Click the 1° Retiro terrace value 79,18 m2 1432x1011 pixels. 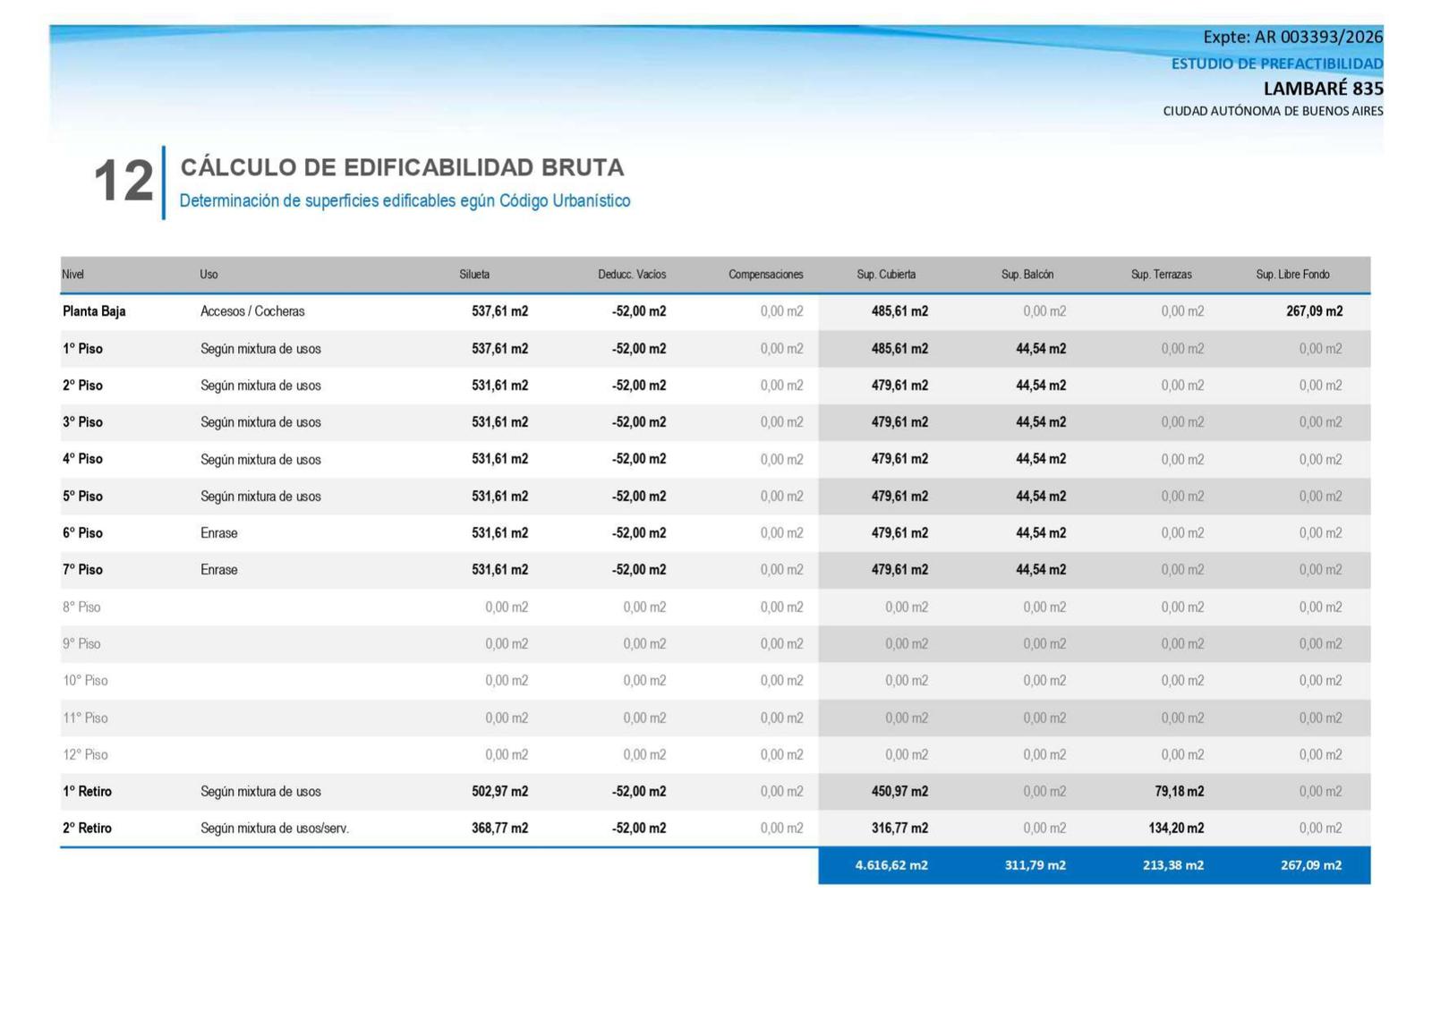1179,792
